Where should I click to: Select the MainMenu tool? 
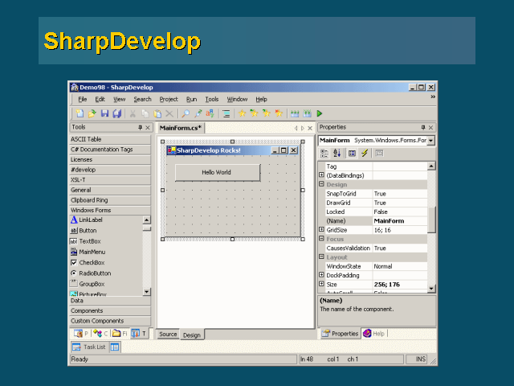88,252
